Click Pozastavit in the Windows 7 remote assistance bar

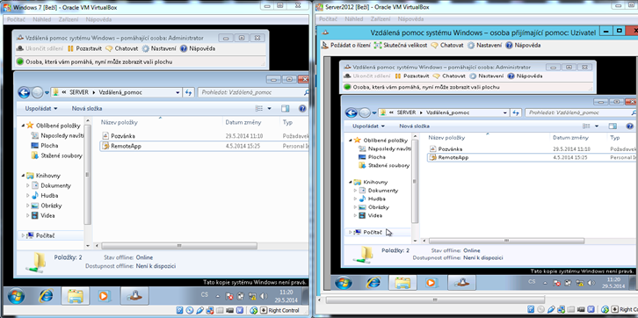[84, 48]
